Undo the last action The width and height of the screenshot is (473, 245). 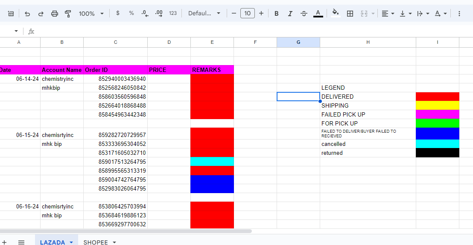[27, 14]
